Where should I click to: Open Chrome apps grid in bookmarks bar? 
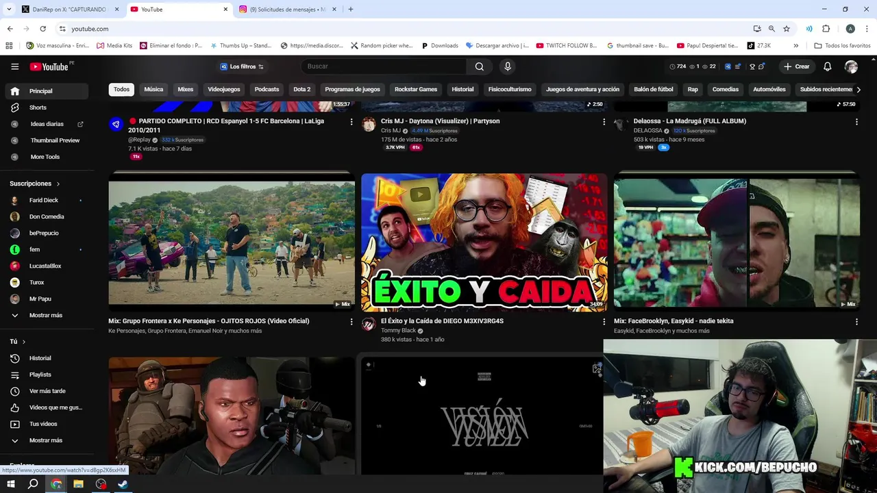[9, 46]
